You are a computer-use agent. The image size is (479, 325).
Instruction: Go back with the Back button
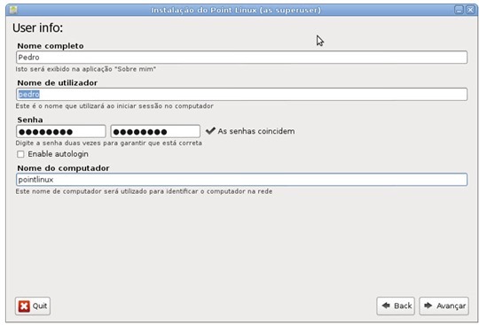[x=396, y=306]
